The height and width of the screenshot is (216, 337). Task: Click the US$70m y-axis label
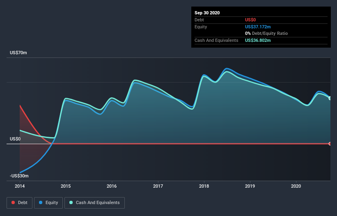coord(18,53)
